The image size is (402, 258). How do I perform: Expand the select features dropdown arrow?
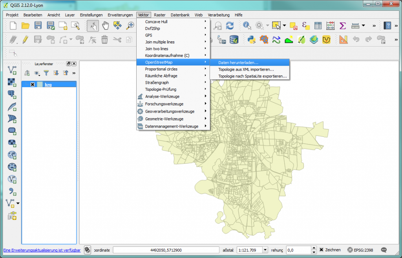[284, 25]
